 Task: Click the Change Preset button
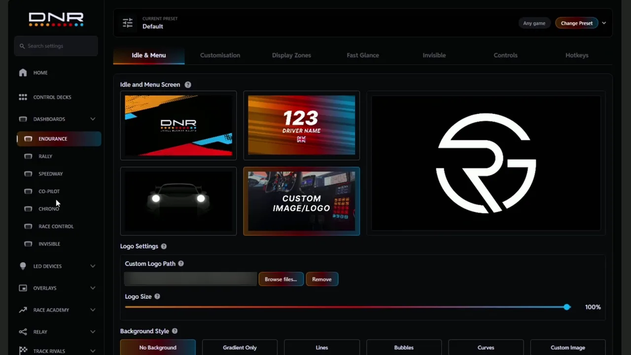coord(577,23)
